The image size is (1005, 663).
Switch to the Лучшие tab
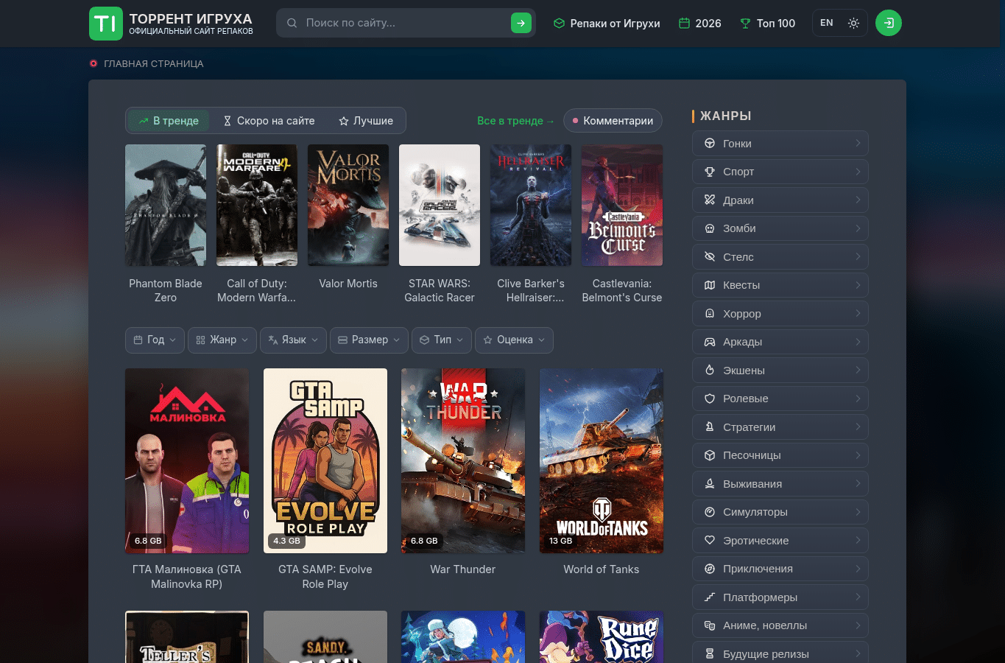click(366, 121)
